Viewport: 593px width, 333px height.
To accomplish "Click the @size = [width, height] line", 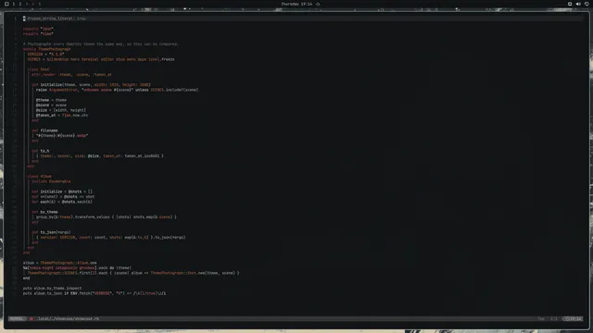I will 61,110.
